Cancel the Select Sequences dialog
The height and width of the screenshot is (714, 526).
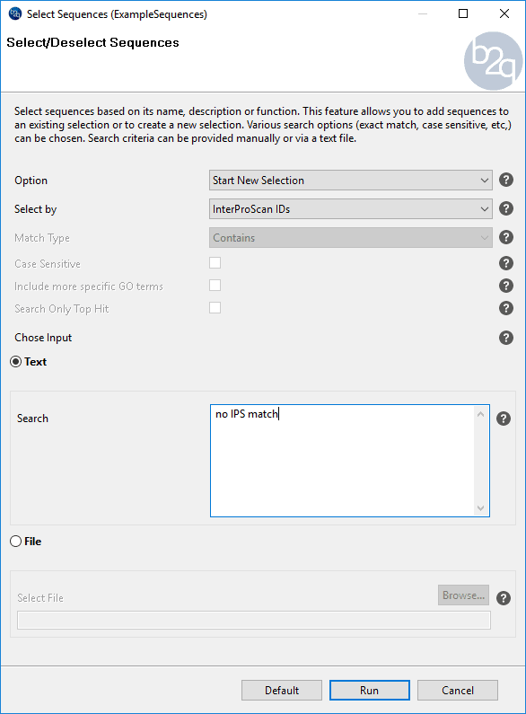point(457,691)
